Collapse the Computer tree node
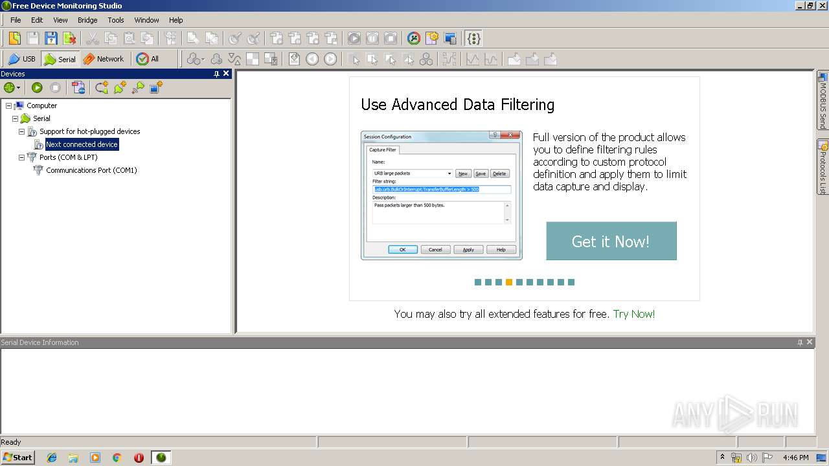This screenshot has width=829, height=466. click(x=8, y=105)
